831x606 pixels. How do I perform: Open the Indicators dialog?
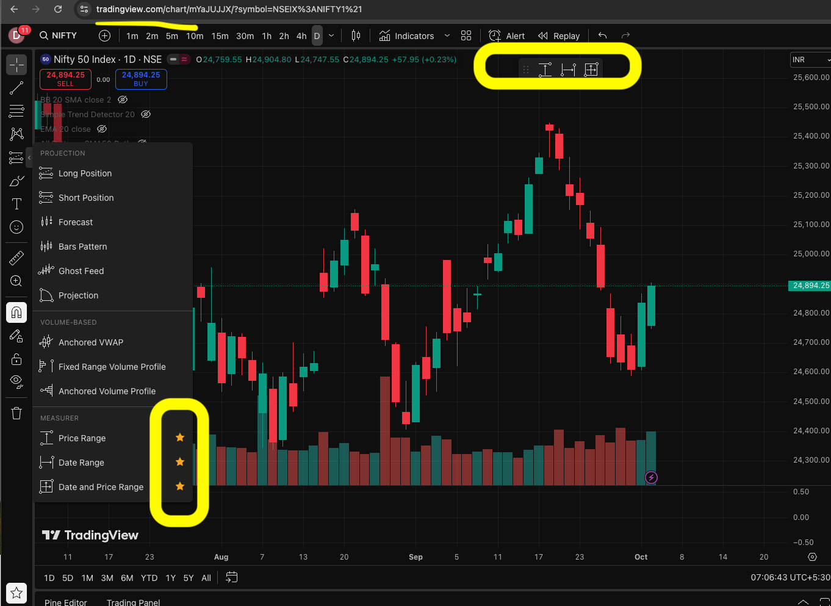(406, 36)
